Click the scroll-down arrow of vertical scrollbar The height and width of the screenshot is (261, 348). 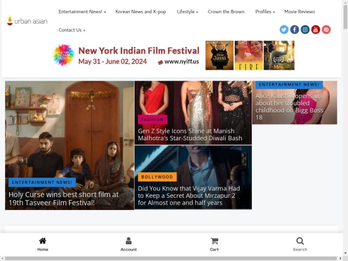coord(345,253)
